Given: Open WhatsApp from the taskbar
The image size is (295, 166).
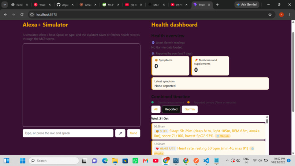Looking at the screenshot, I should [135, 161].
